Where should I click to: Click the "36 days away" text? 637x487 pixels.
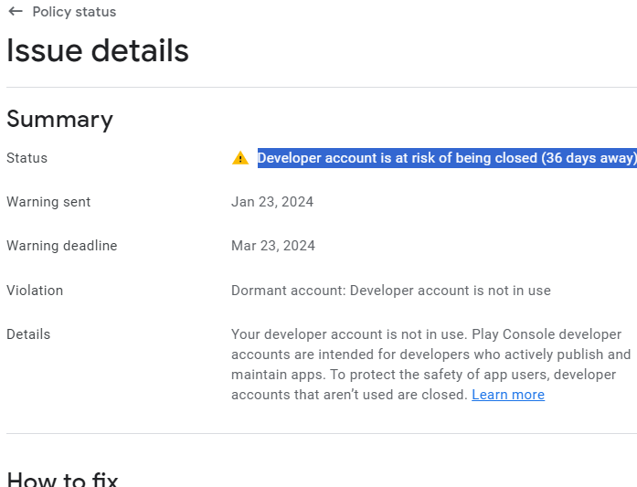pyautogui.click(x=589, y=157)
